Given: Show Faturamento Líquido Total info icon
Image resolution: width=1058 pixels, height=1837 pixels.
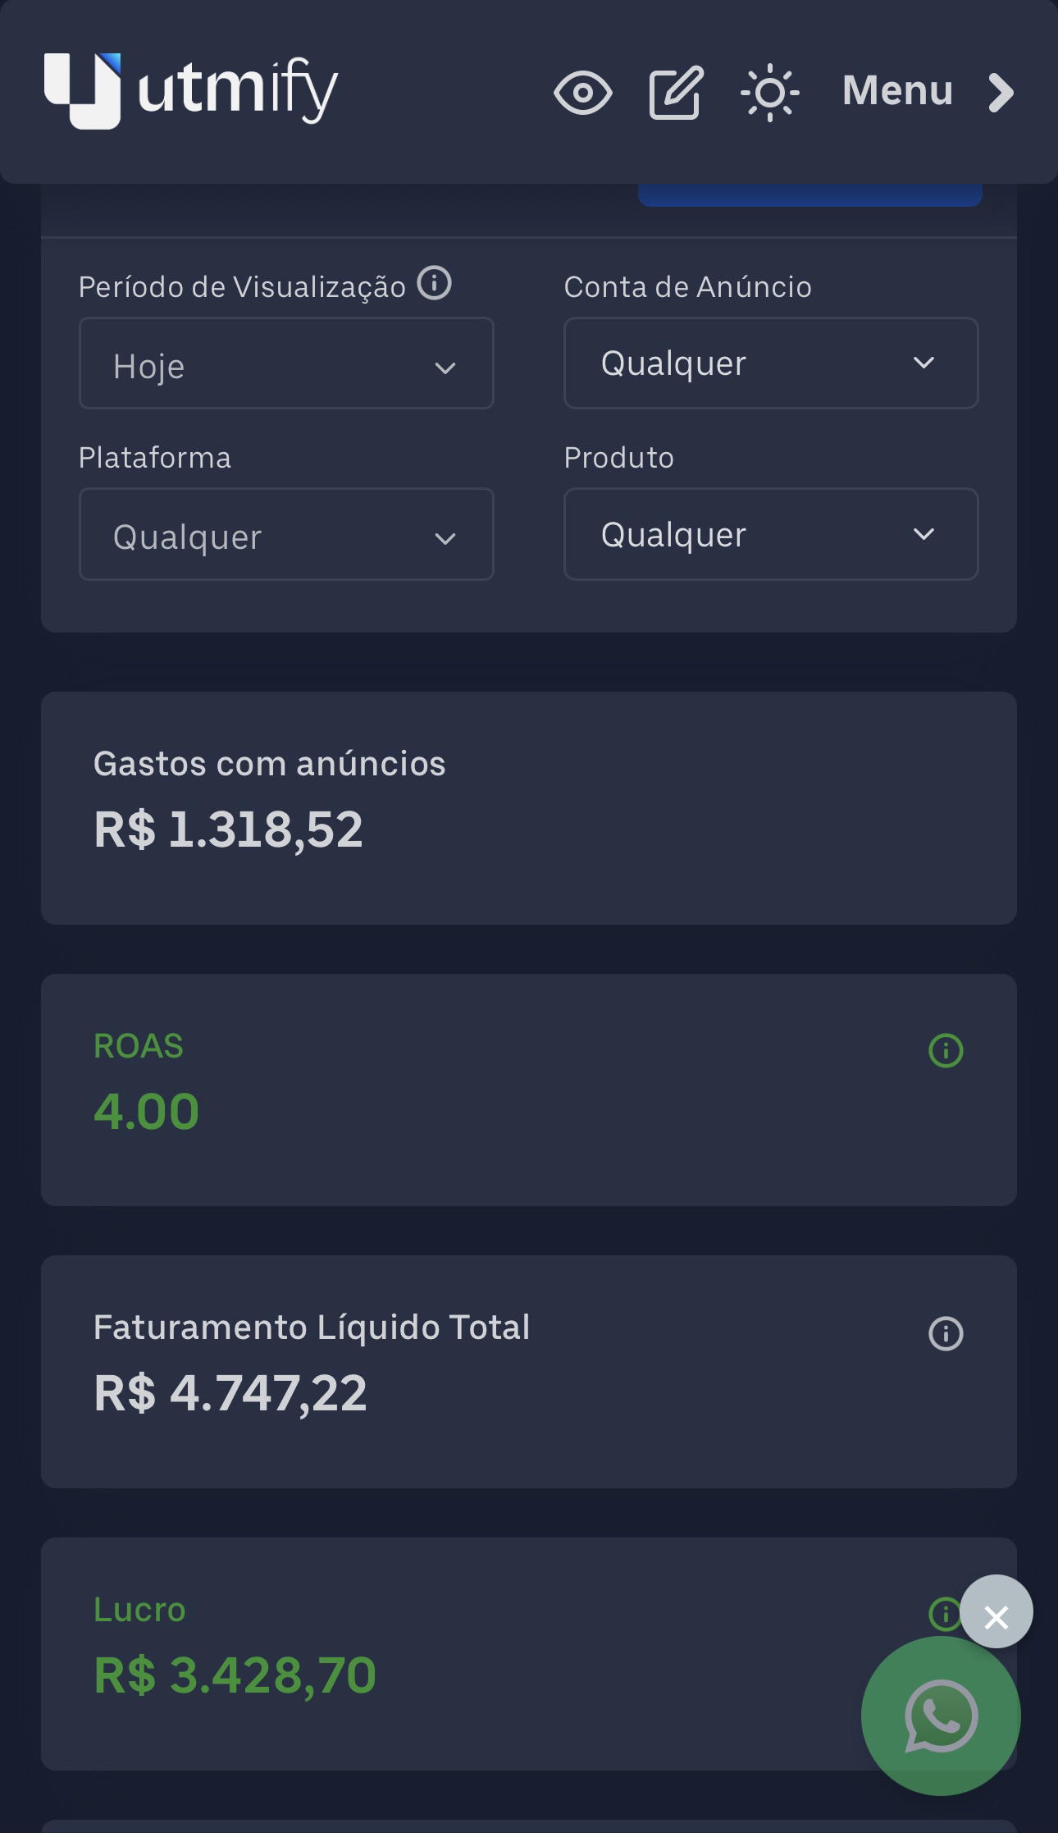Looking at the screenshot, I should pos(945,1333).
